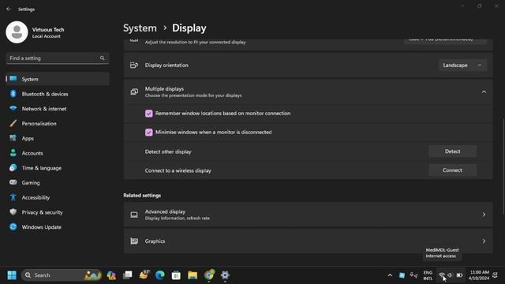Open Advanced display settings

[x=309, y=215]
